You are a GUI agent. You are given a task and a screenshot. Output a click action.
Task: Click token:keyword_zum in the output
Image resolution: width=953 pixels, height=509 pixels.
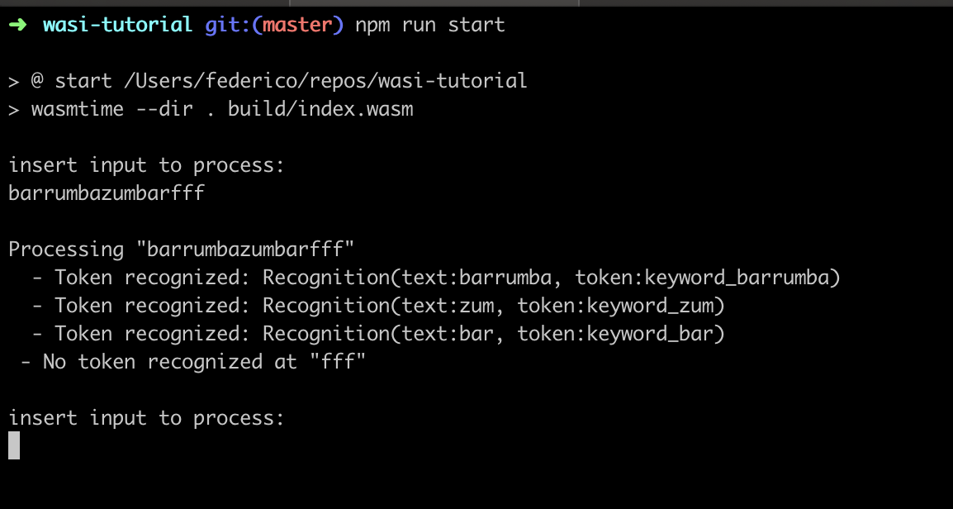pos(616,306)
